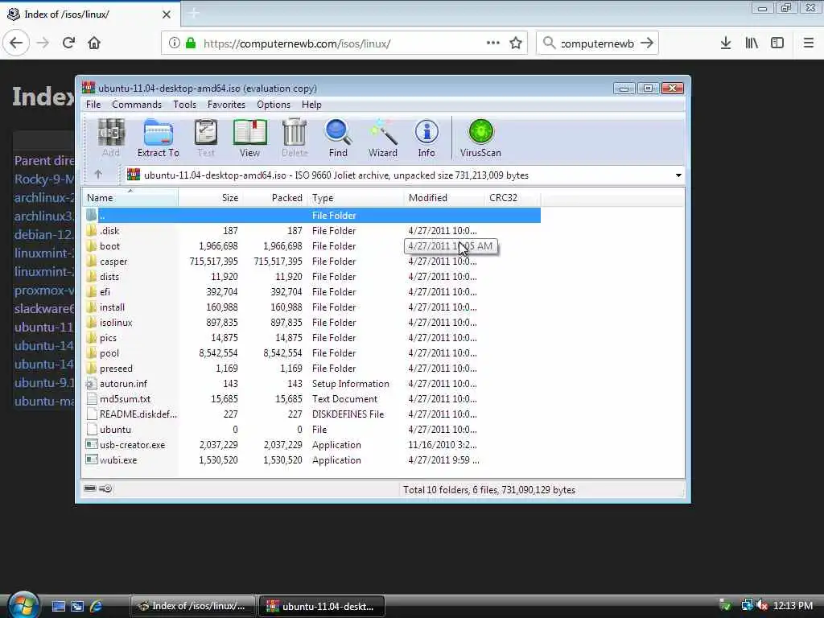824x618 pixels.
Task: Click ubuntu-11.04 taskbar button
Action: [322, 606]
